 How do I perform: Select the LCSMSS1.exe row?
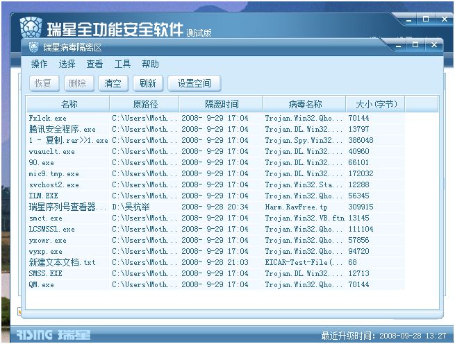(x=215, y=230)
